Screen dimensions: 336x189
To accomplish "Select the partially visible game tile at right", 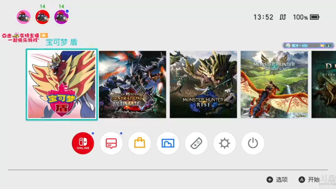I will [324, 84].
